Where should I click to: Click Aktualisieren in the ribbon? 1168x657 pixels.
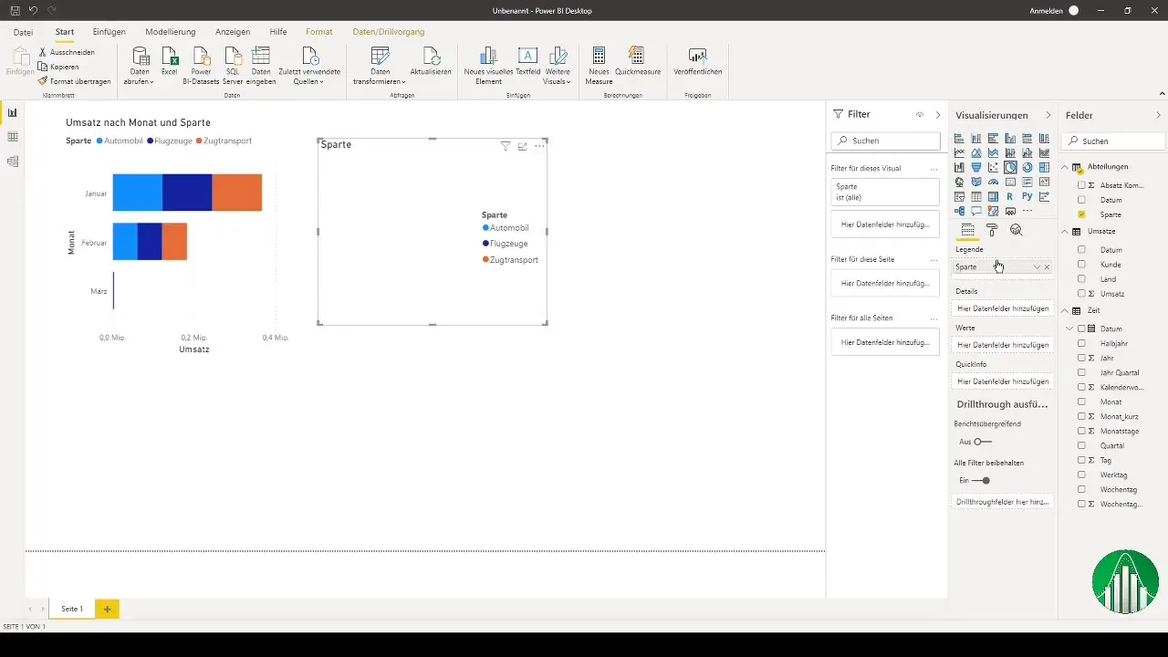coord(431,61)
